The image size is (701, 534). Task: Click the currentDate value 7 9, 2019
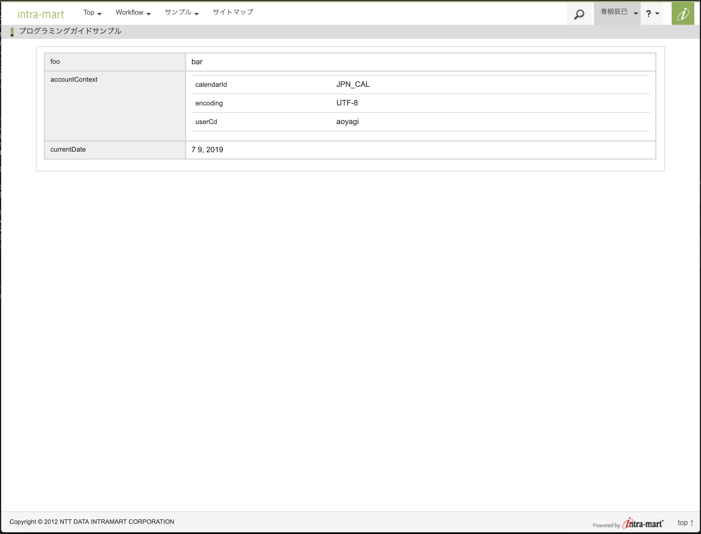(207, 150)
